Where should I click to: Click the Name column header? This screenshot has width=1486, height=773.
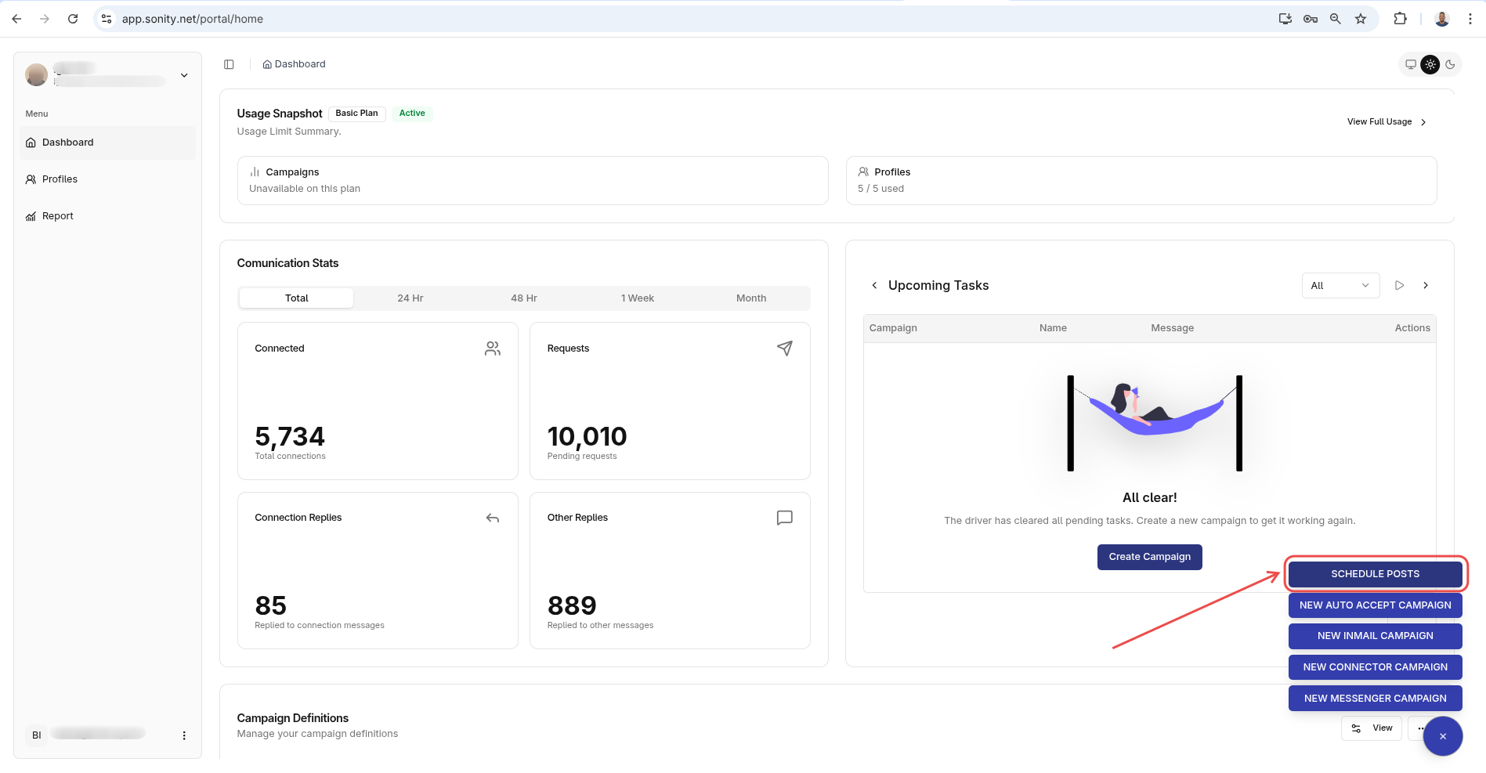(1053, 328)
